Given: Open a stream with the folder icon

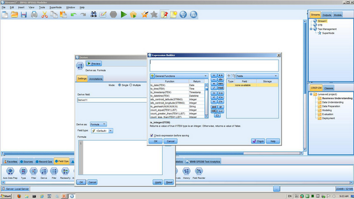Looking at the screenshot, I should tap(14, 14).
